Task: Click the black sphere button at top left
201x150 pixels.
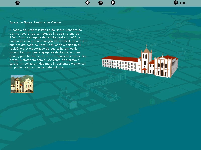Action: click(x=17, y=3)
